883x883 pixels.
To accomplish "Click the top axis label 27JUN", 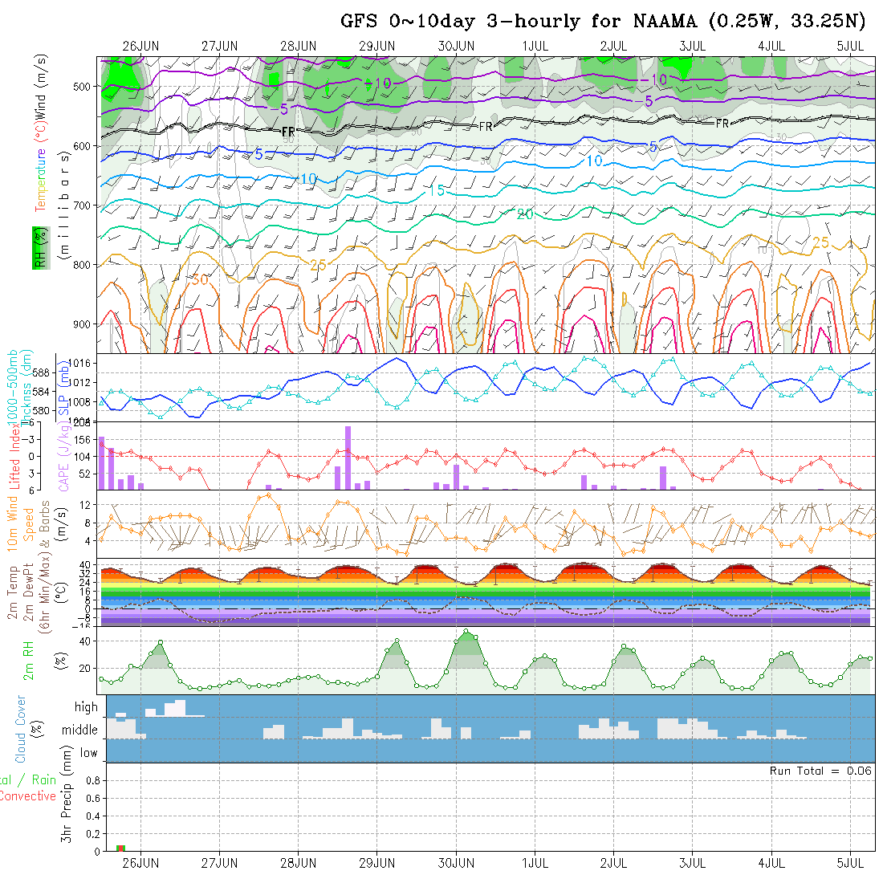I will 219,47.
